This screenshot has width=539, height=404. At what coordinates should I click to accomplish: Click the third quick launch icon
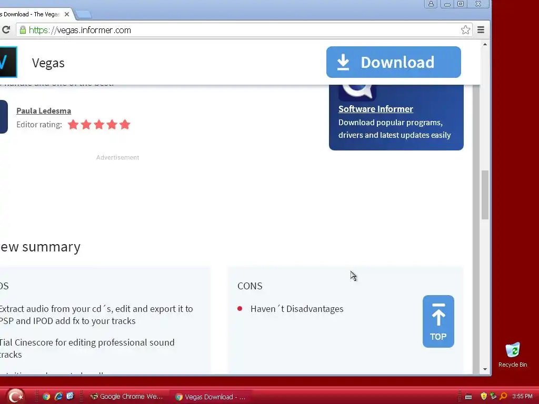tap(70, 396)
